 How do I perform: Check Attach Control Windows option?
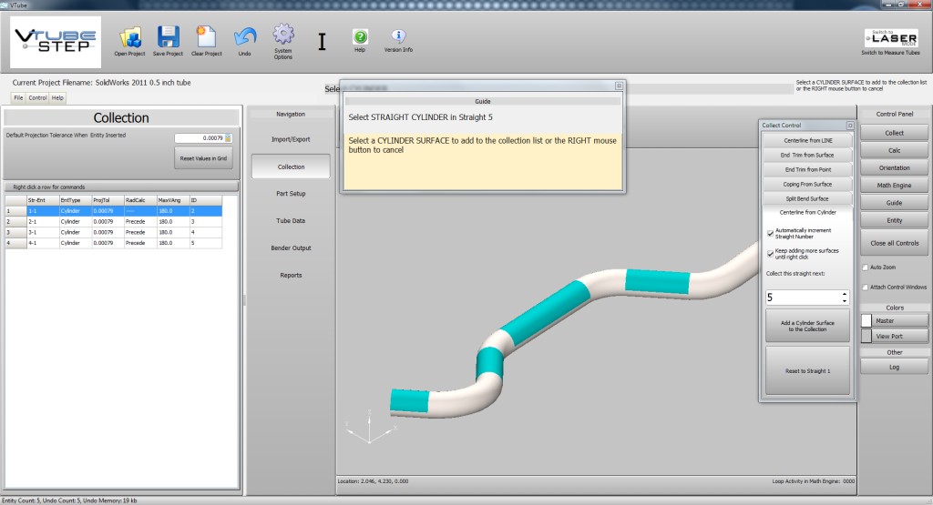pos(866,288)
